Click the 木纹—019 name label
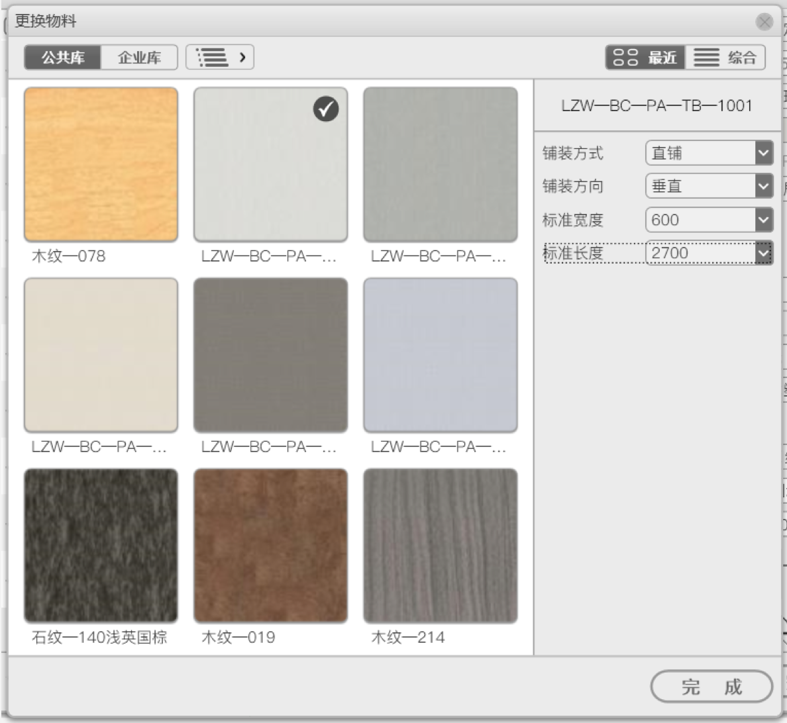Viewport: 787px width, 723px height. click(238, 637)
